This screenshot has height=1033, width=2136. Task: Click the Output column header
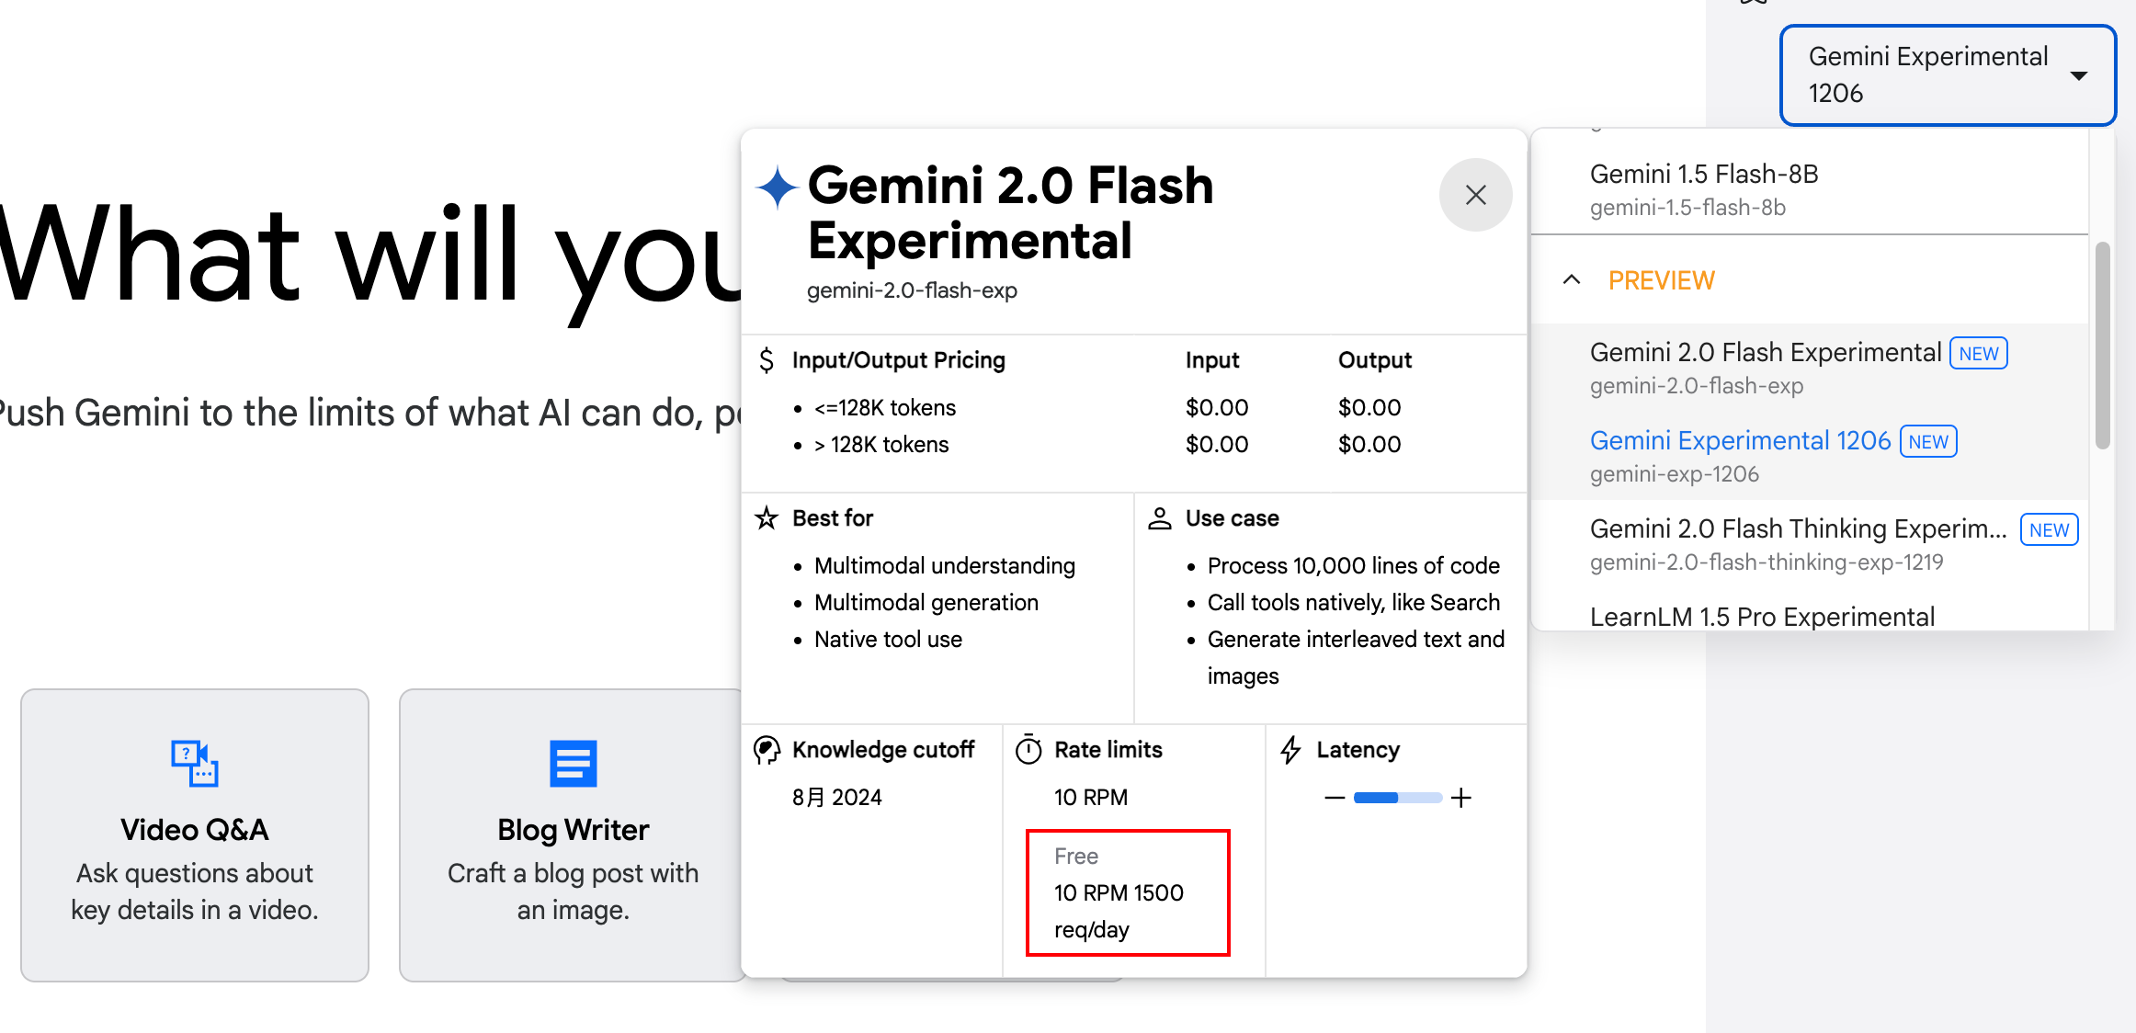point(1375,360)
